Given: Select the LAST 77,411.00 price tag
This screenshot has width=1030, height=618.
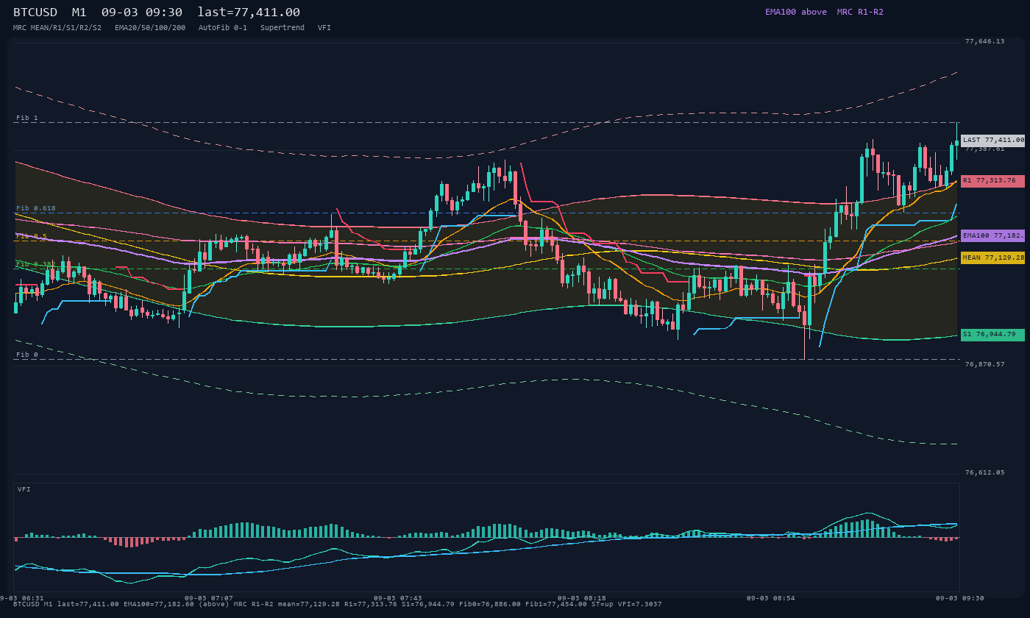Looking at the screenshot, I should pos(993,140).
